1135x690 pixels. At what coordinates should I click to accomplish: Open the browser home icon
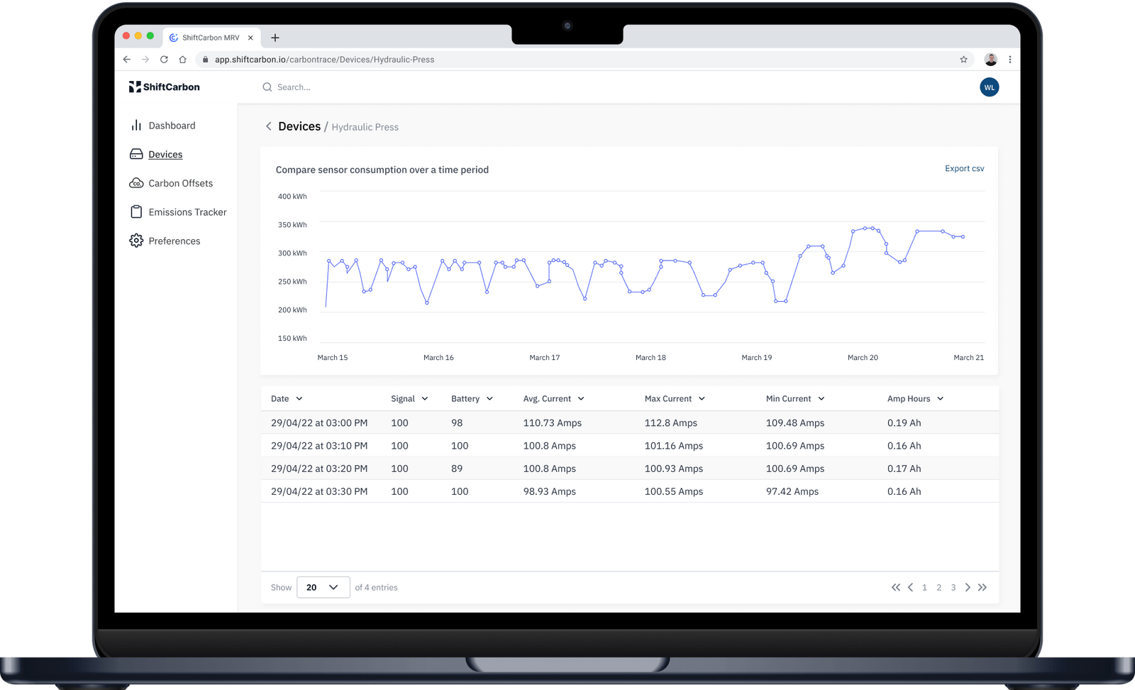[x=182, y=60]
